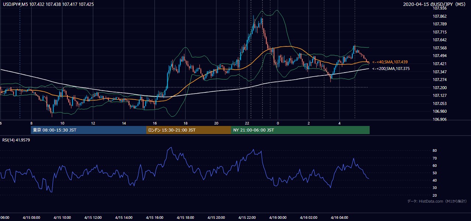Click price axis label 106.980
Screen dimensions: 471x221
pos(440,111)
